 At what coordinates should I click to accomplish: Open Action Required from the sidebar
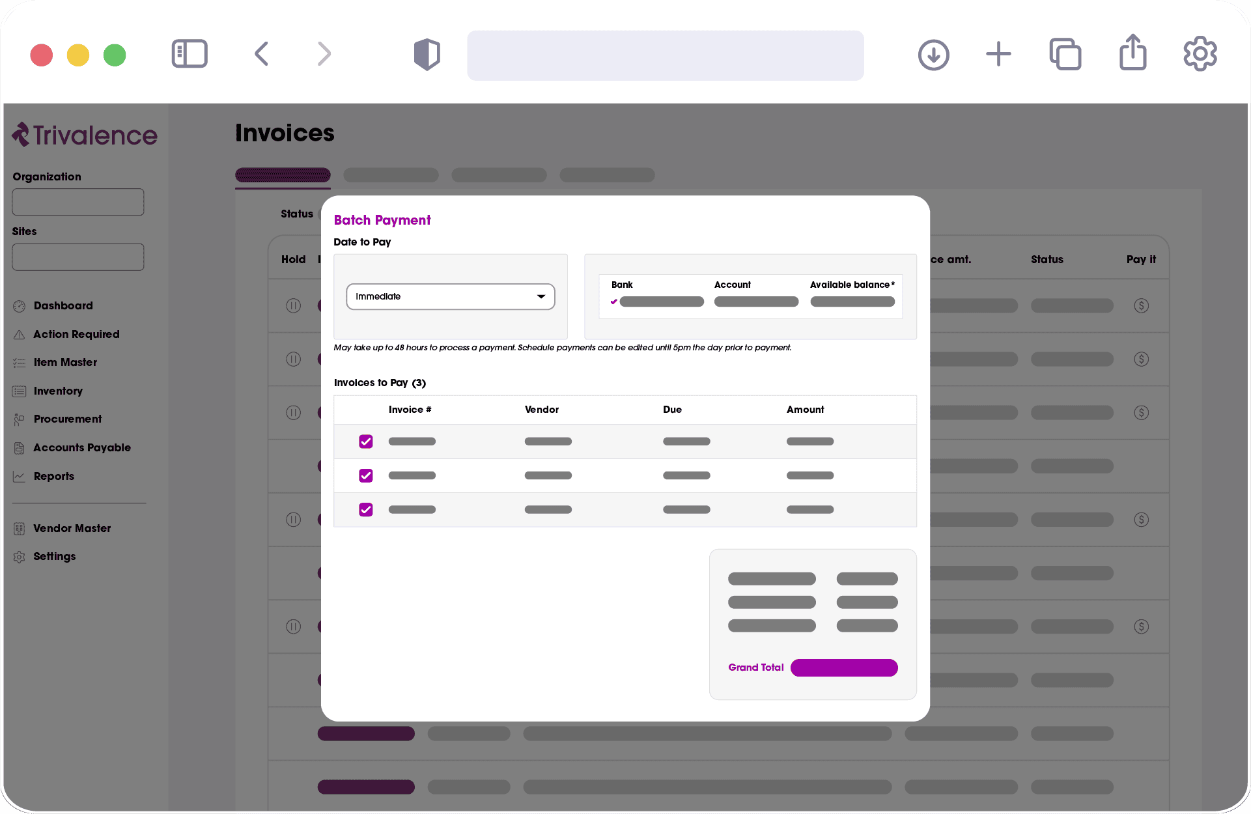tap(20, 334)
